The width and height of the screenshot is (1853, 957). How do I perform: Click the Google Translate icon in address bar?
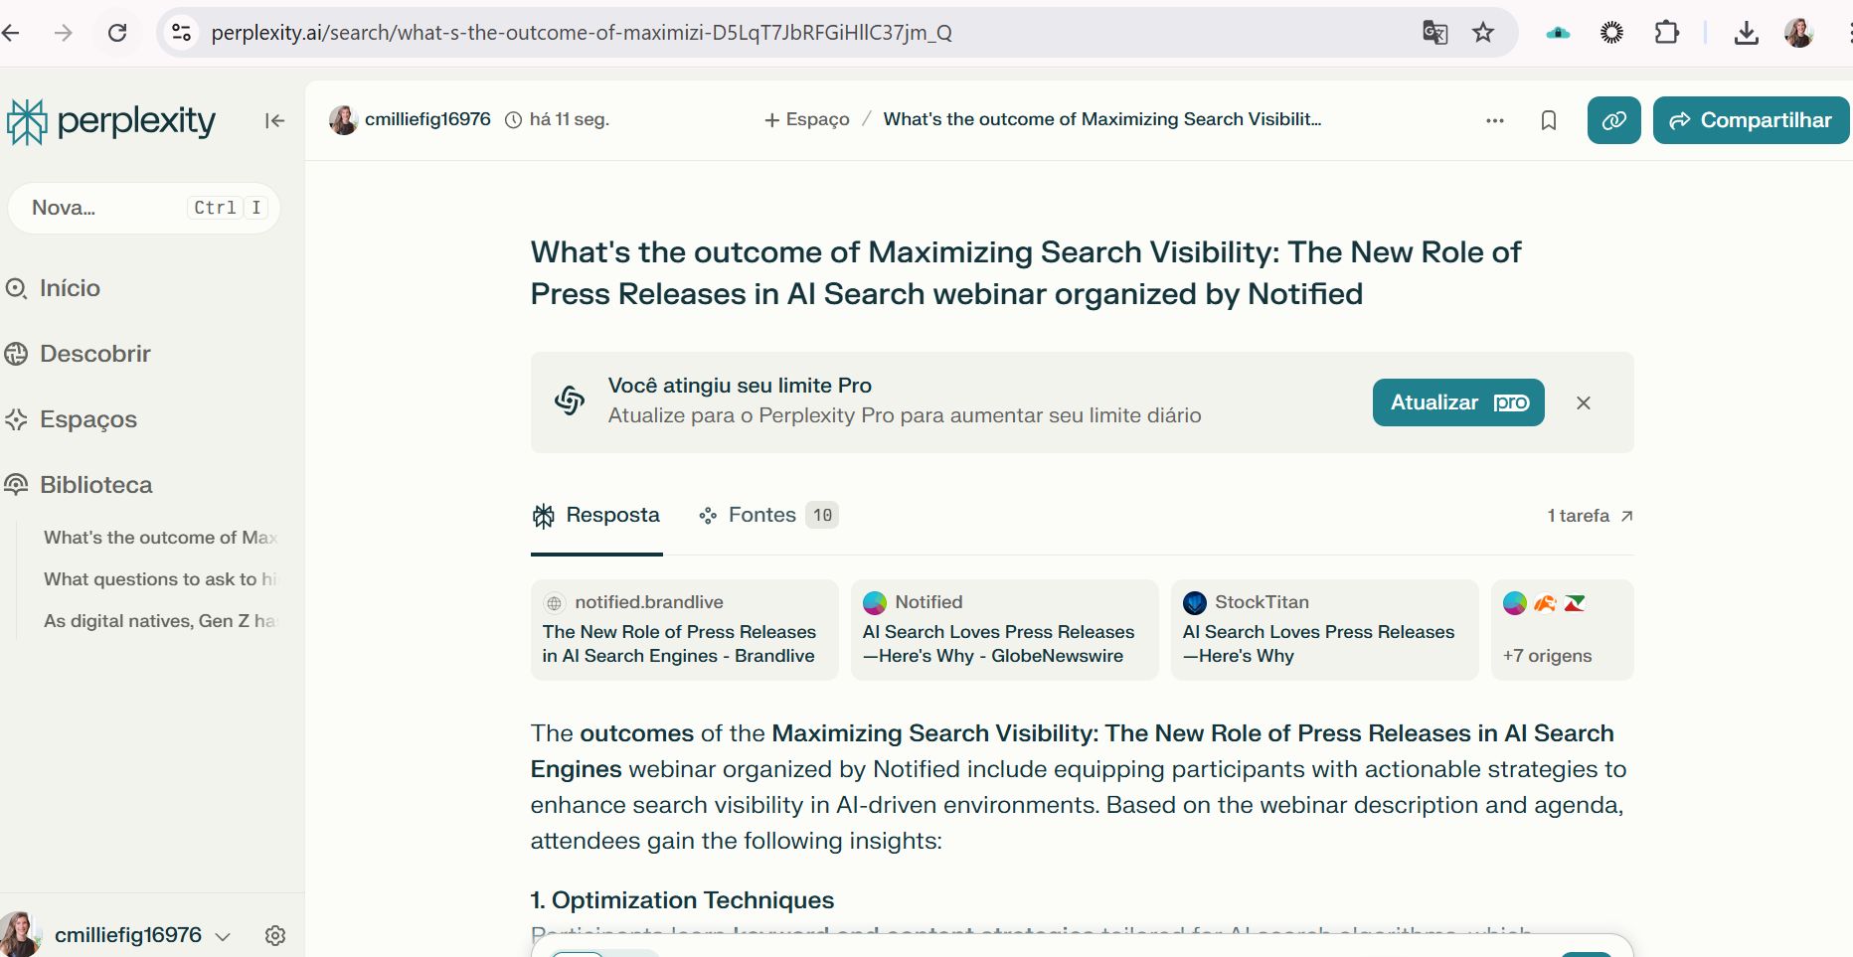pos(1434,33)
